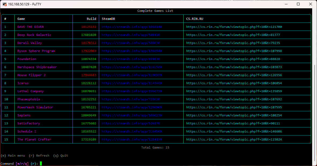Click the Phasmophobia game name
This screenshot has width=317, height=166.
coord(29,99)
